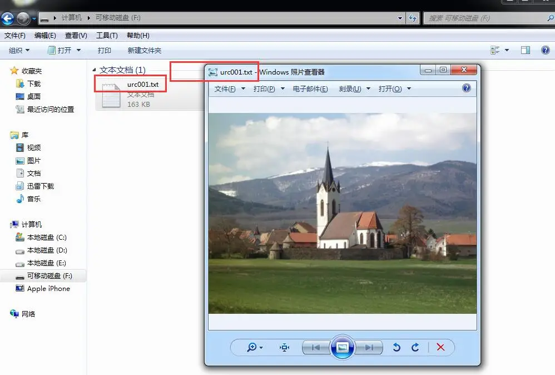The image size is (555, 375).
Task: Select 库 in the navigation pane
Action: (x=19, y=135)
